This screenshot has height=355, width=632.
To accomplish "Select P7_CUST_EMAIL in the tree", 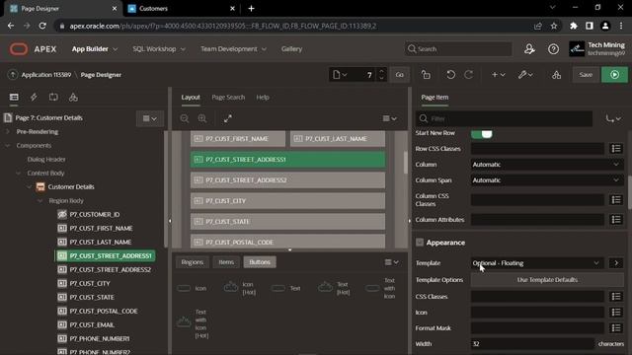I will tap(92, 324).
